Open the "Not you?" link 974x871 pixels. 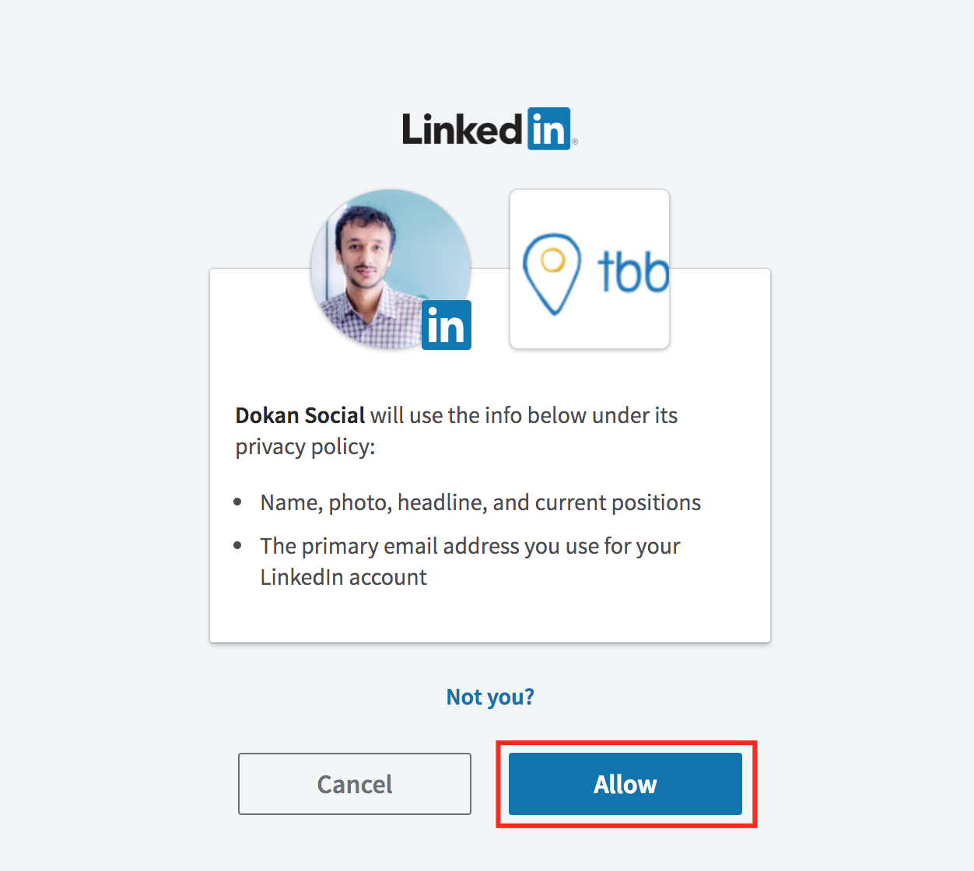pos(490,697)
